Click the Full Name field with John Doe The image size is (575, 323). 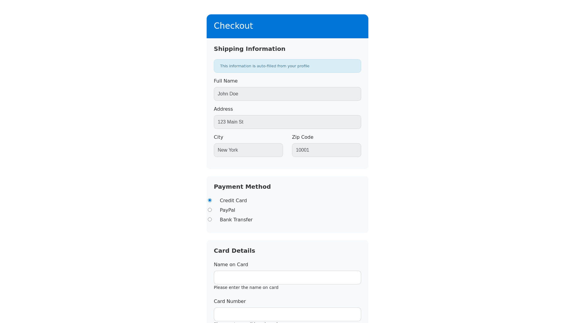(287, 94)
